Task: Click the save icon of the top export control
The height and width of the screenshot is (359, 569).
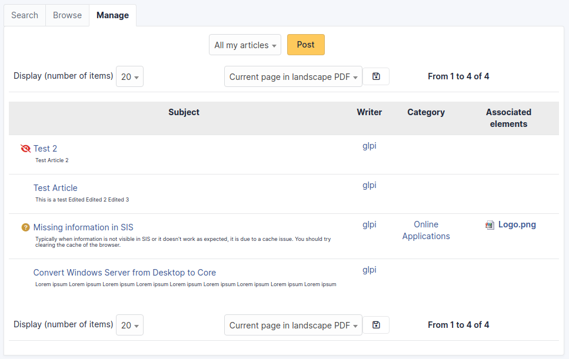Action: (x=376, y=76)
